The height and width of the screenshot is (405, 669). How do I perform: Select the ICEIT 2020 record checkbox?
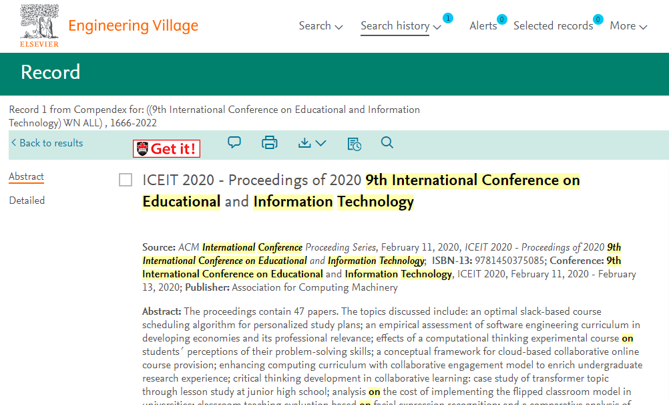point(126,180)
